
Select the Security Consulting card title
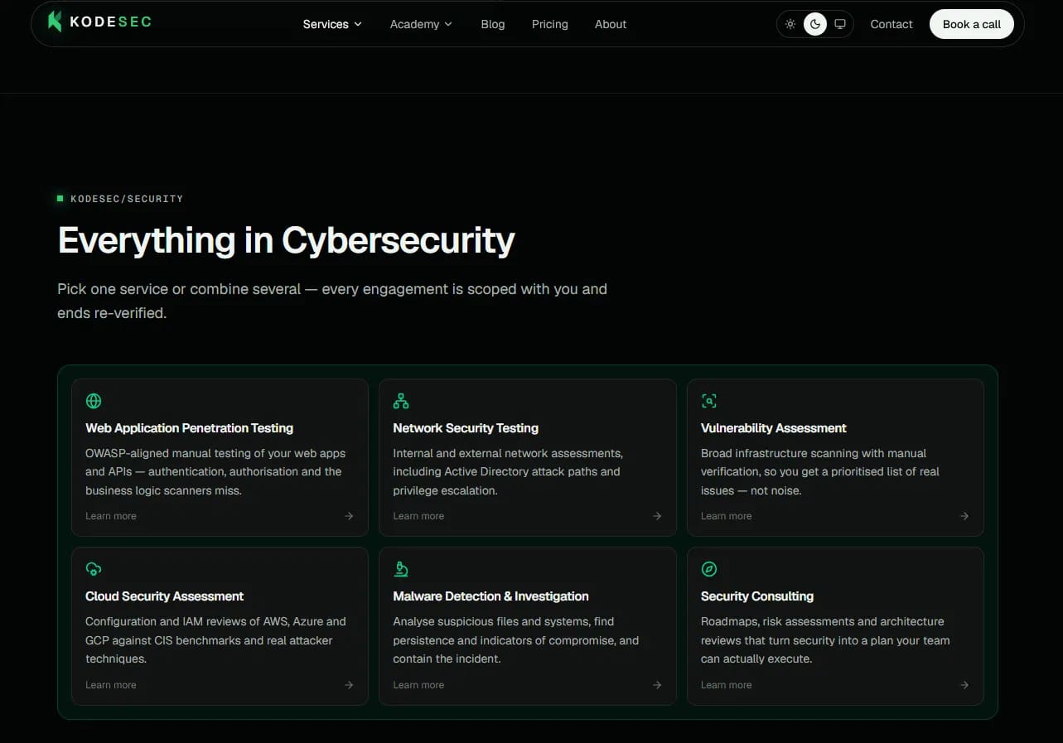757,596
